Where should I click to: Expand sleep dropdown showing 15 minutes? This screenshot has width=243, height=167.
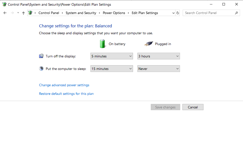(112, 69)
